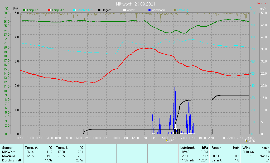Click the olive Empfang legend swatch

175,10
